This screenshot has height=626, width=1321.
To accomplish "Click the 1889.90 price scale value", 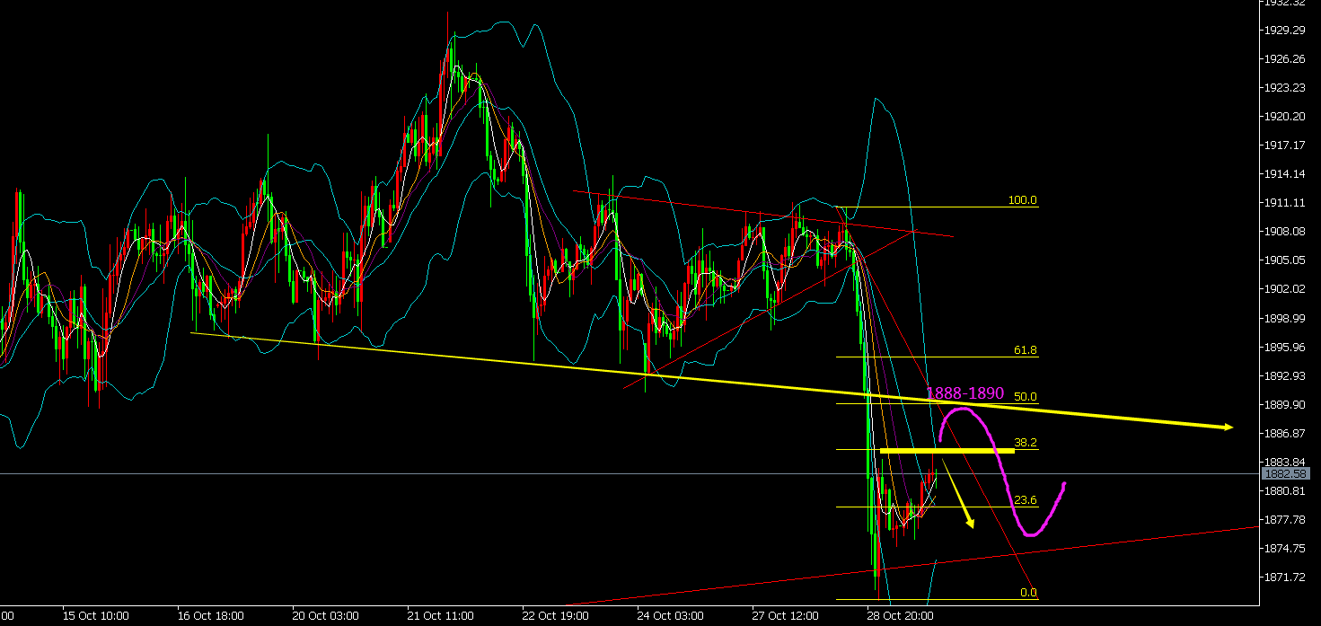I will coord(1283,405).
